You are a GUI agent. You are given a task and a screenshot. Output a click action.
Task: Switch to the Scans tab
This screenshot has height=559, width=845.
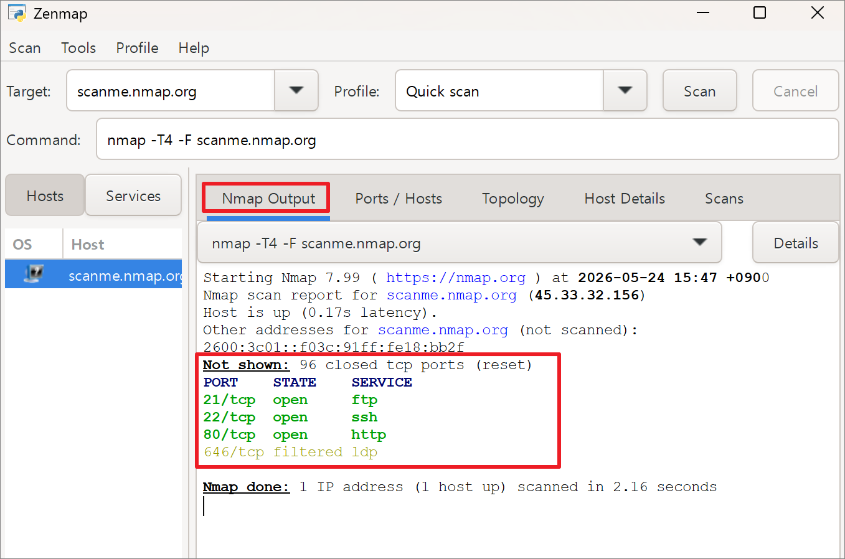pos(724,199)
